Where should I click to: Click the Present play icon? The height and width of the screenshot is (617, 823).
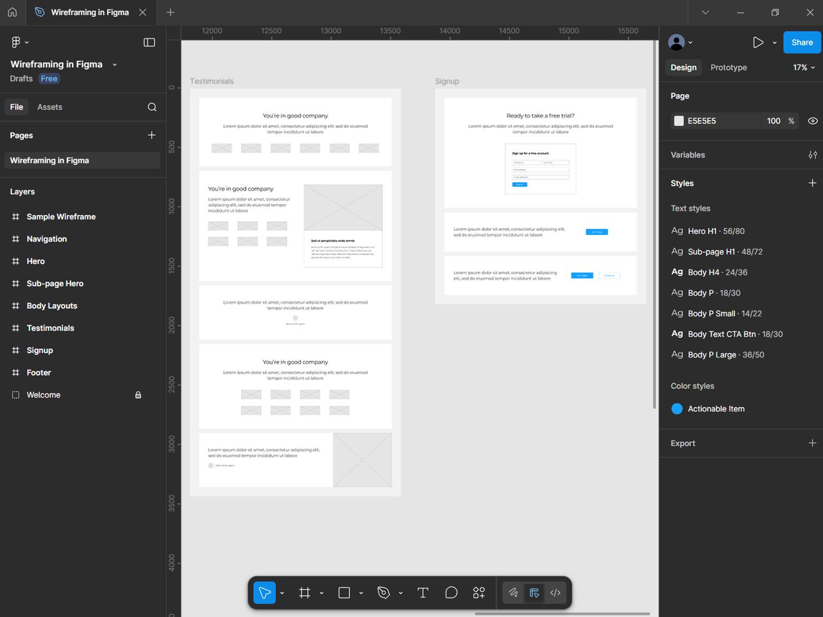coord(758,42)
